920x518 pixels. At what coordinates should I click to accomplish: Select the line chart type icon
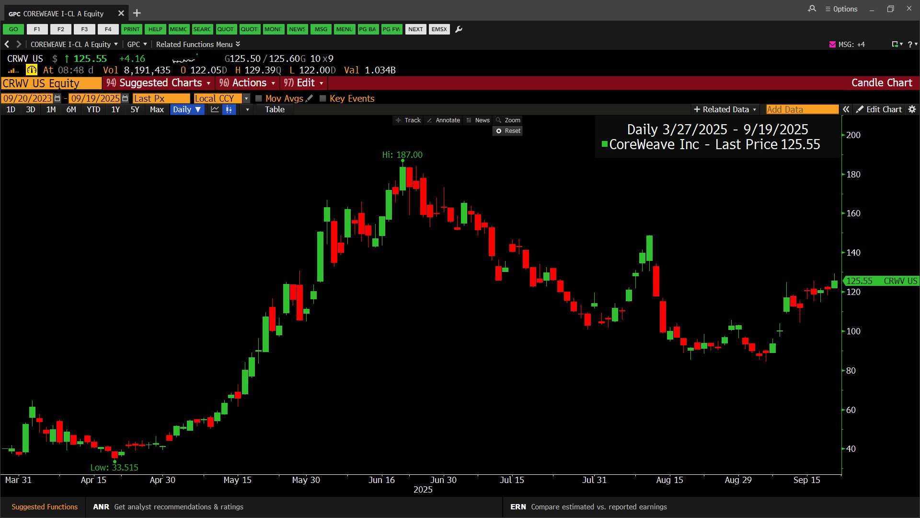215,109
